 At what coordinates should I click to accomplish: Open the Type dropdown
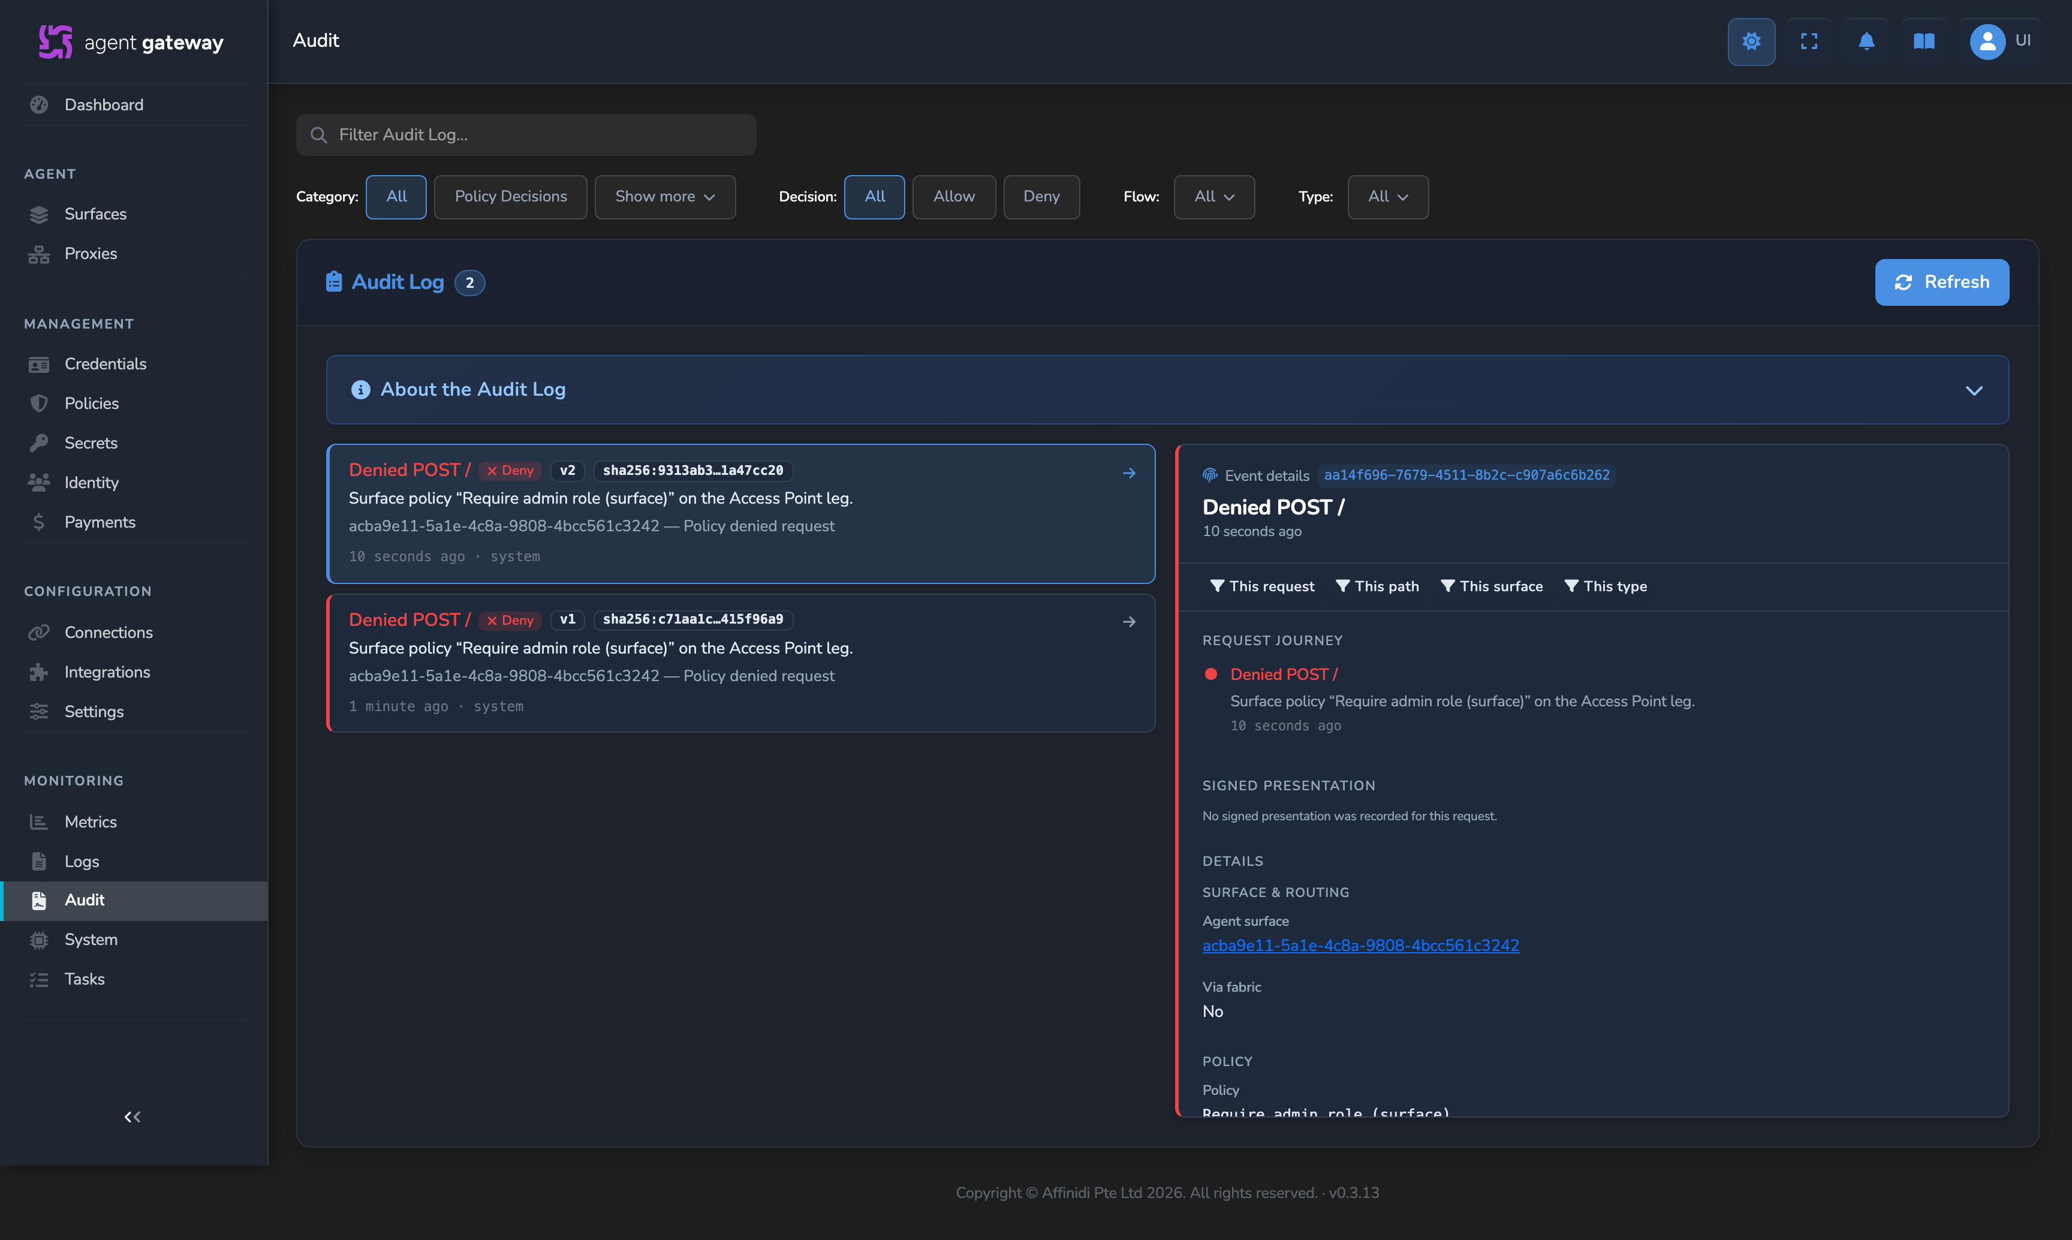coord(1388,197)
